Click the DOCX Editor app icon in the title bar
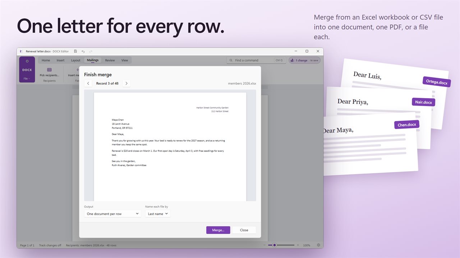The height and width of the screenshot is (258, 460). point(21,51)
